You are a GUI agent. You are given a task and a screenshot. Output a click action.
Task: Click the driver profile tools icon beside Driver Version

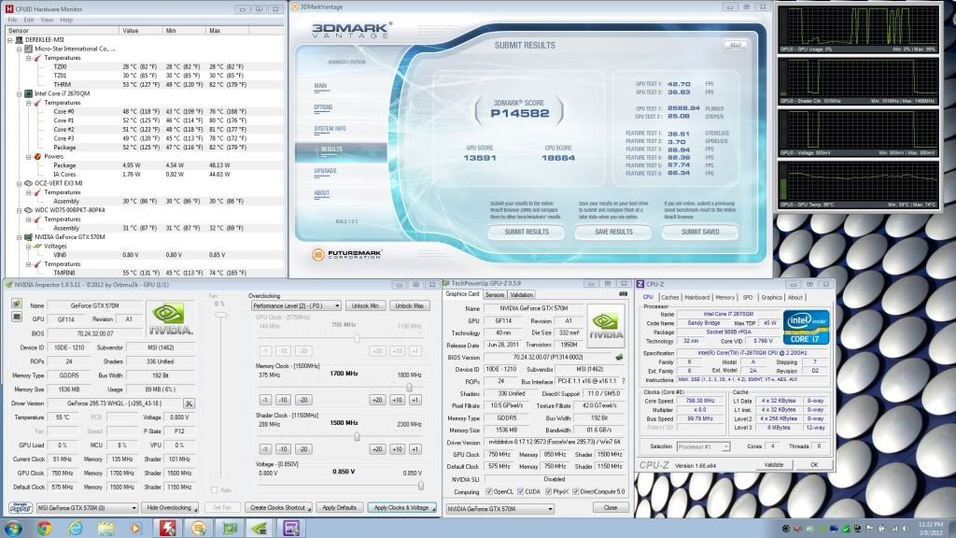pos(189,403)
